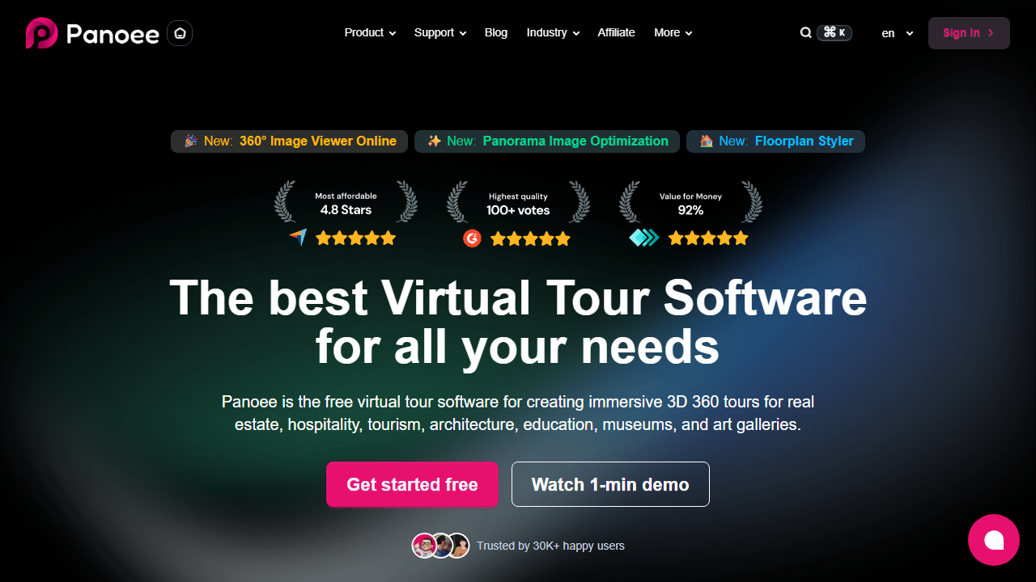Click the five stars under 4.8 Stars
The image size is (1036, 582).
(x=355, y=238)
